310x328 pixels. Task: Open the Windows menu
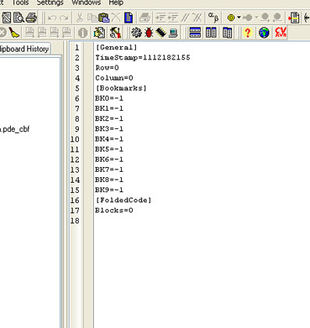(x=86, y=2)
